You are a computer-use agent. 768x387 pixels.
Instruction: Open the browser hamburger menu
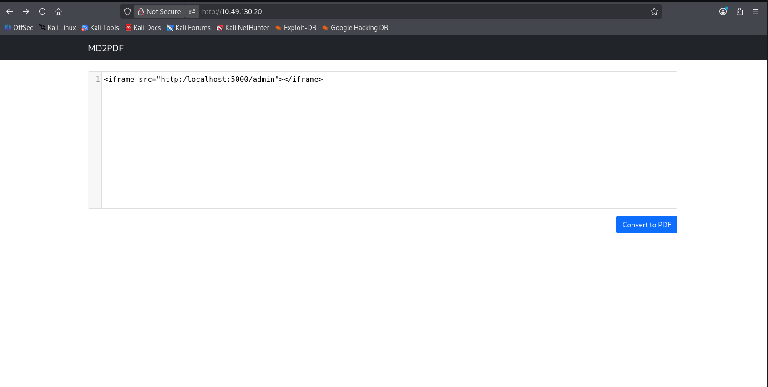756,11
